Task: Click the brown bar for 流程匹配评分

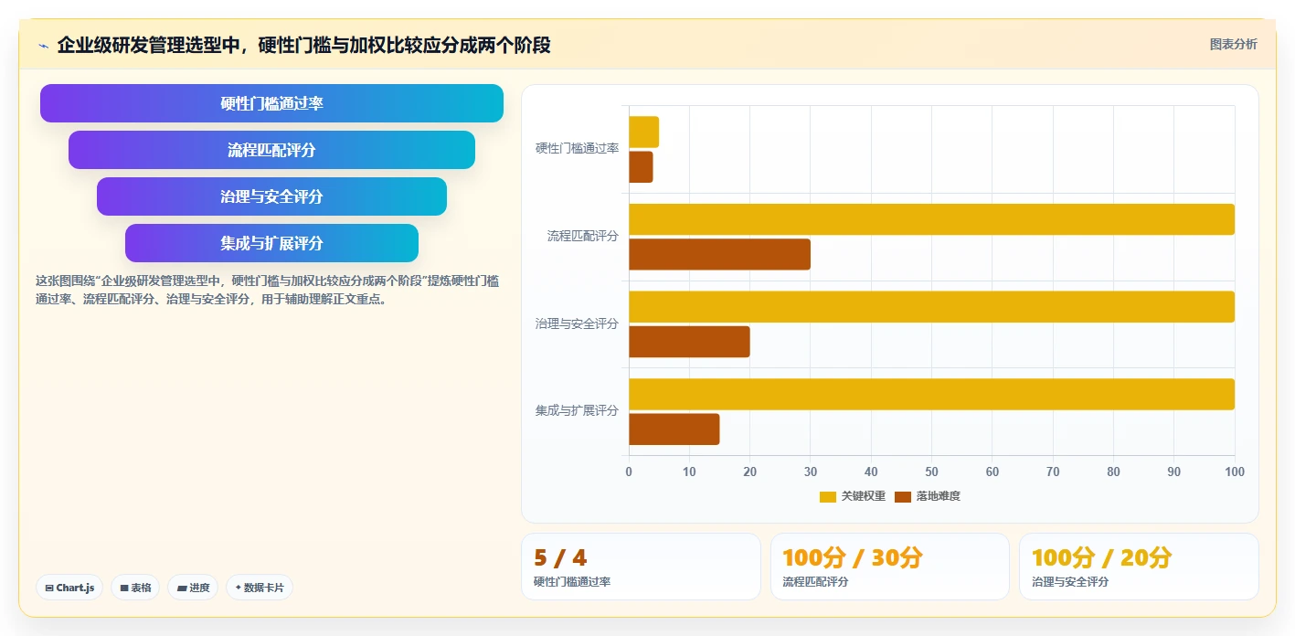Action: (x=719, y=254)
